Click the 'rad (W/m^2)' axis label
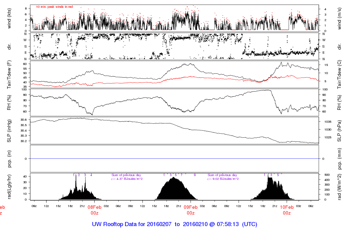The height and width of the screenshot is (238, 349). point(339,187)
